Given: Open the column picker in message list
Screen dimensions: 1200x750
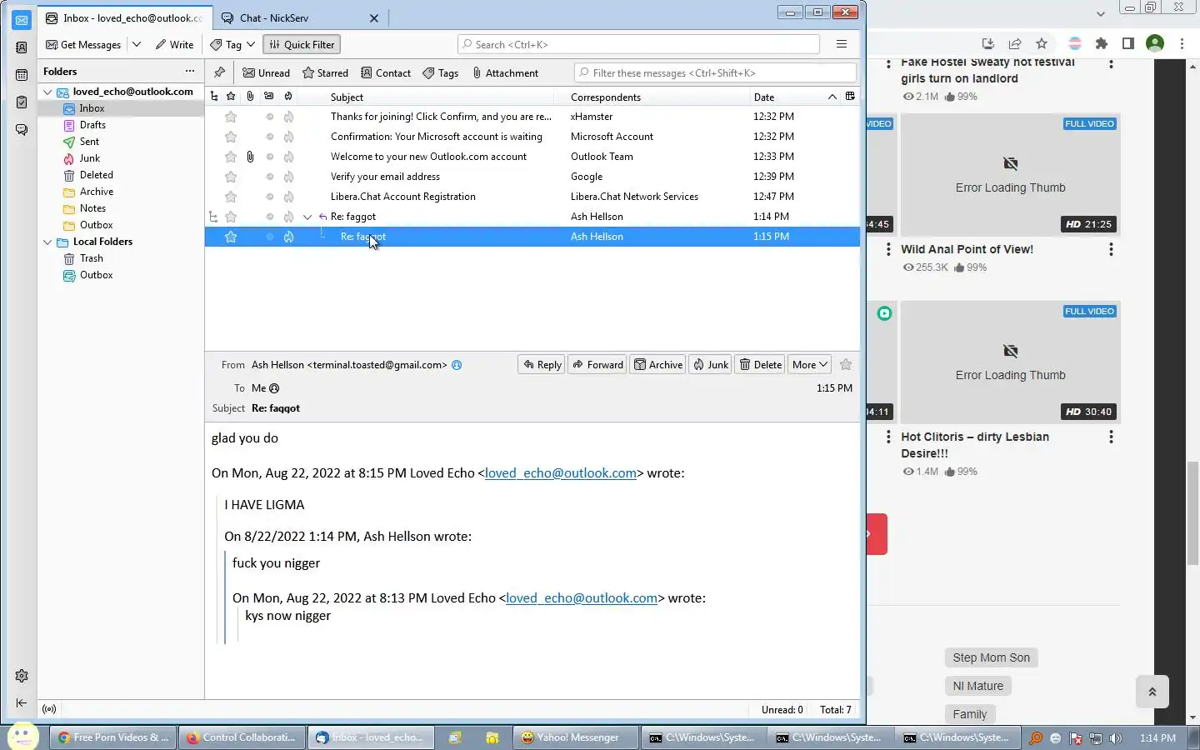Looking at the screenshot, I should tap(850, 97).
